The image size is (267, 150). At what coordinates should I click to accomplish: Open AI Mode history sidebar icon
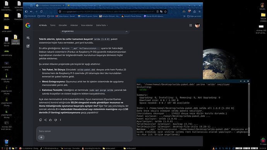tap(28, 38)
